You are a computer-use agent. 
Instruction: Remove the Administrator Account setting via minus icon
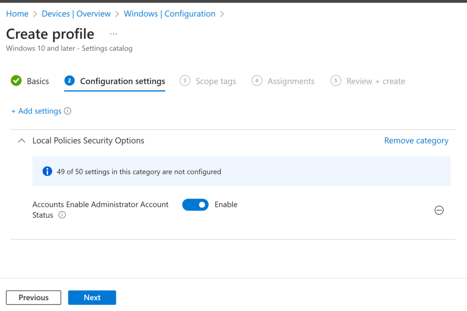(x=439, y=210)
